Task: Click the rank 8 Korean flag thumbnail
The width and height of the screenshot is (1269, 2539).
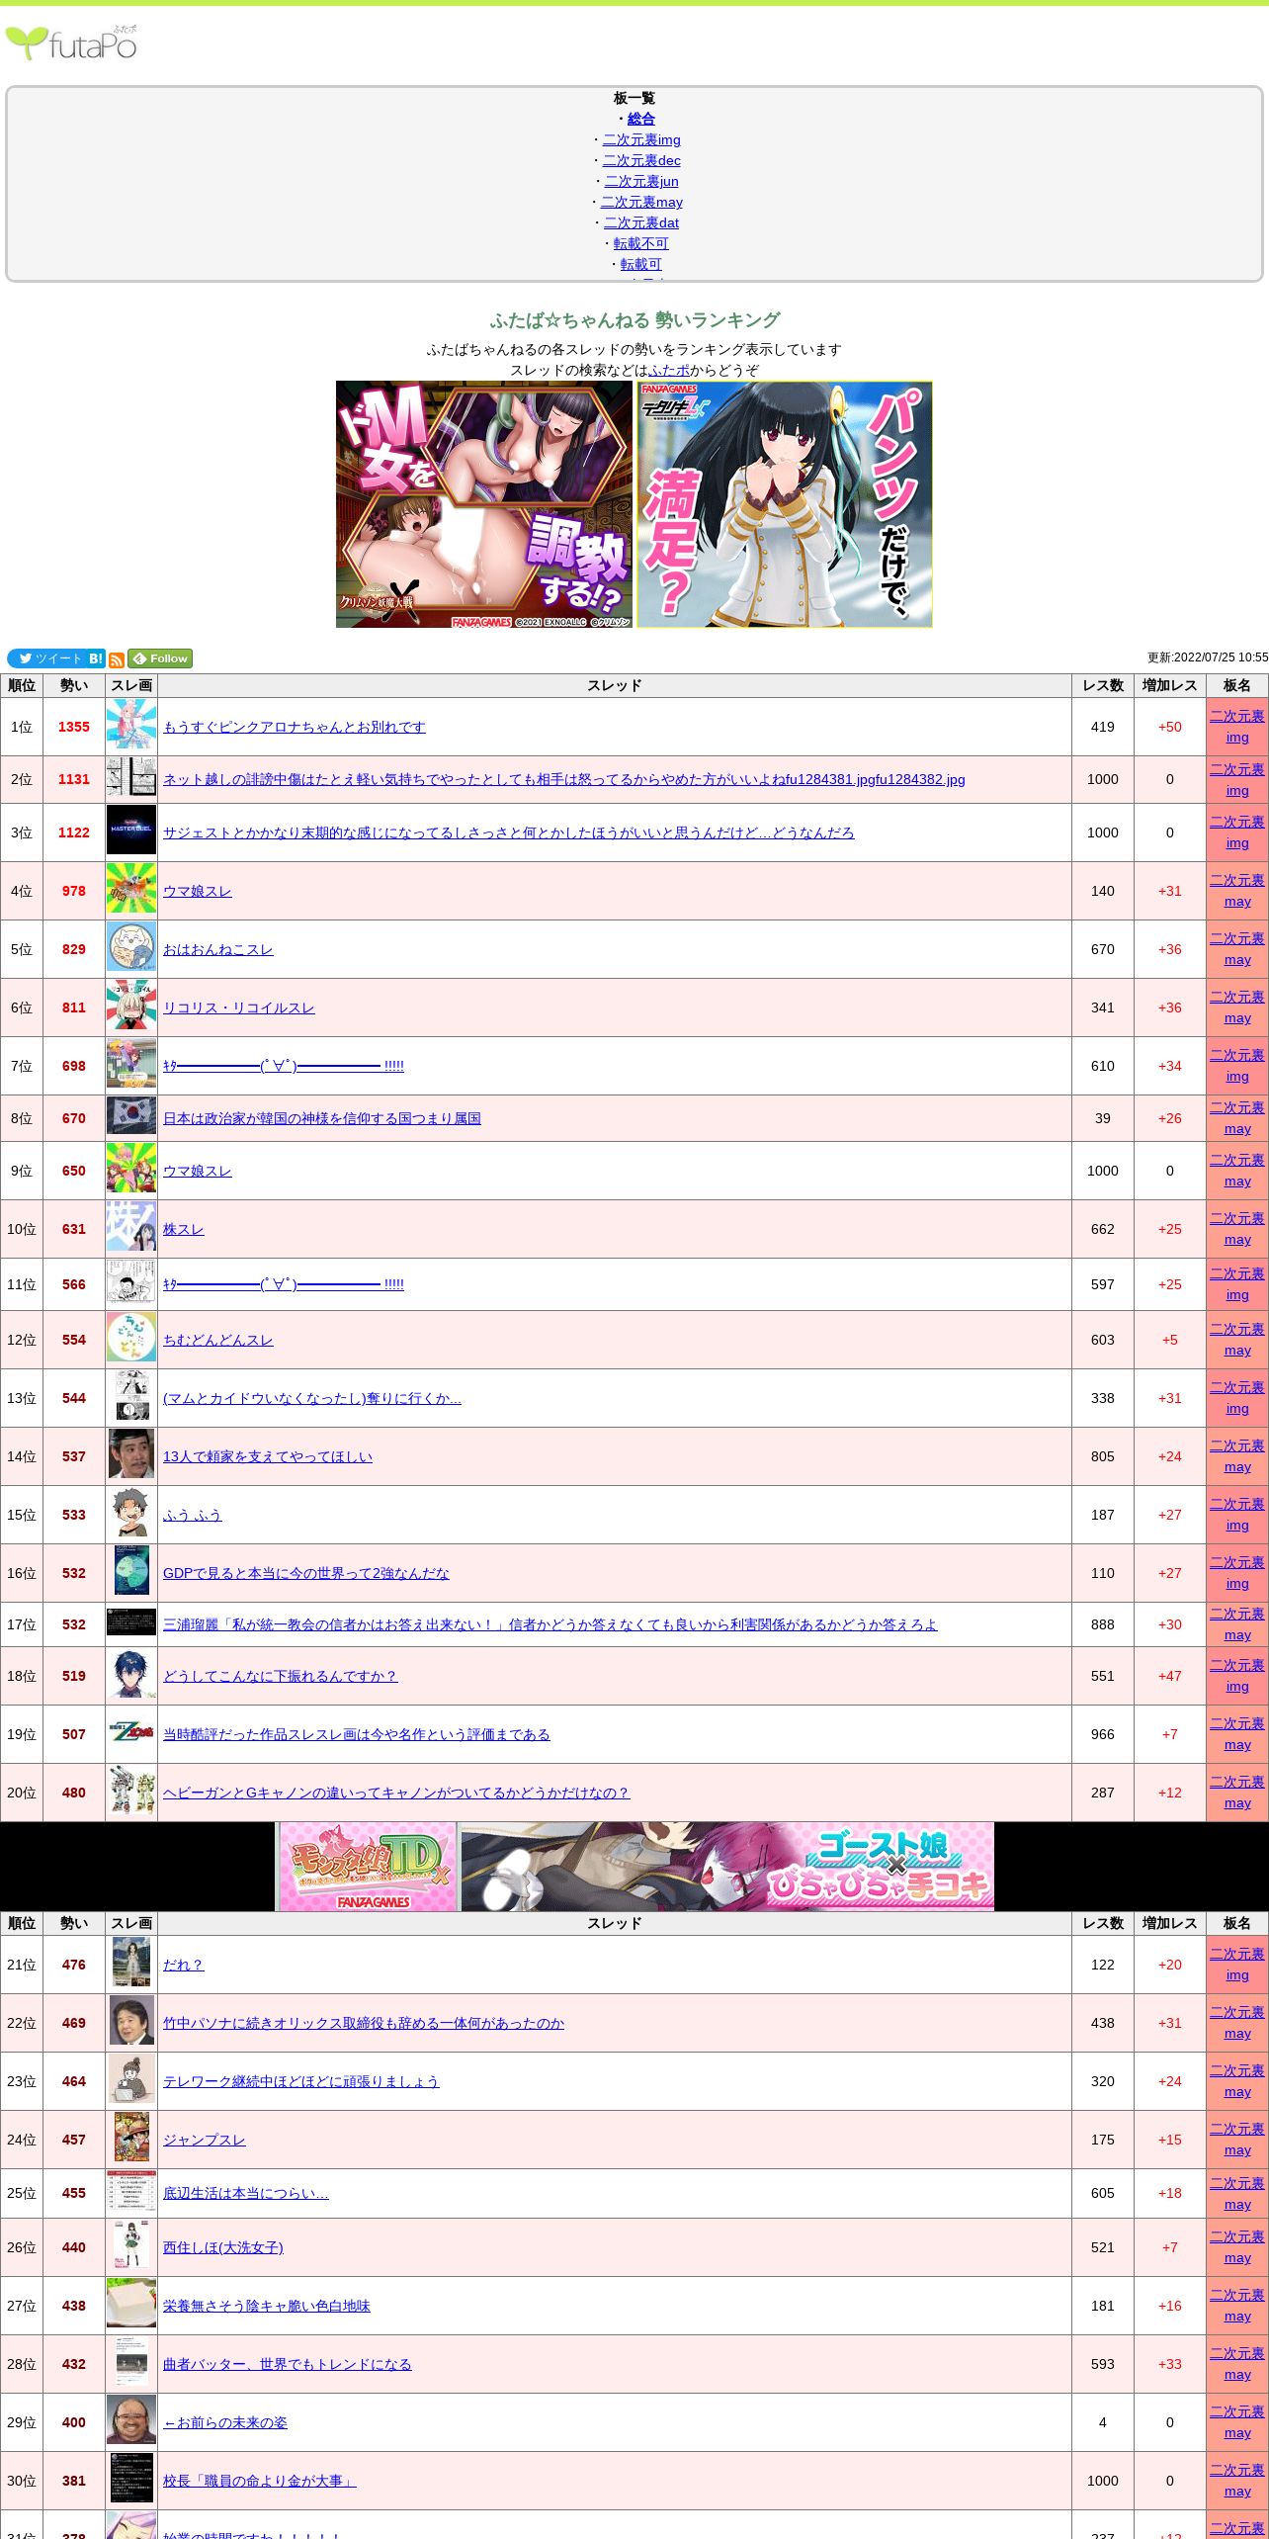Action: 131,1115
